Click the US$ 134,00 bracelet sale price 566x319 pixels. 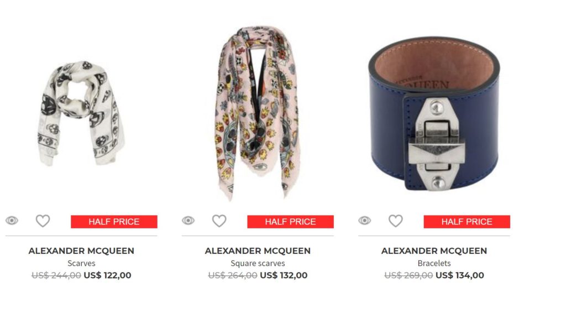[460, 275]
